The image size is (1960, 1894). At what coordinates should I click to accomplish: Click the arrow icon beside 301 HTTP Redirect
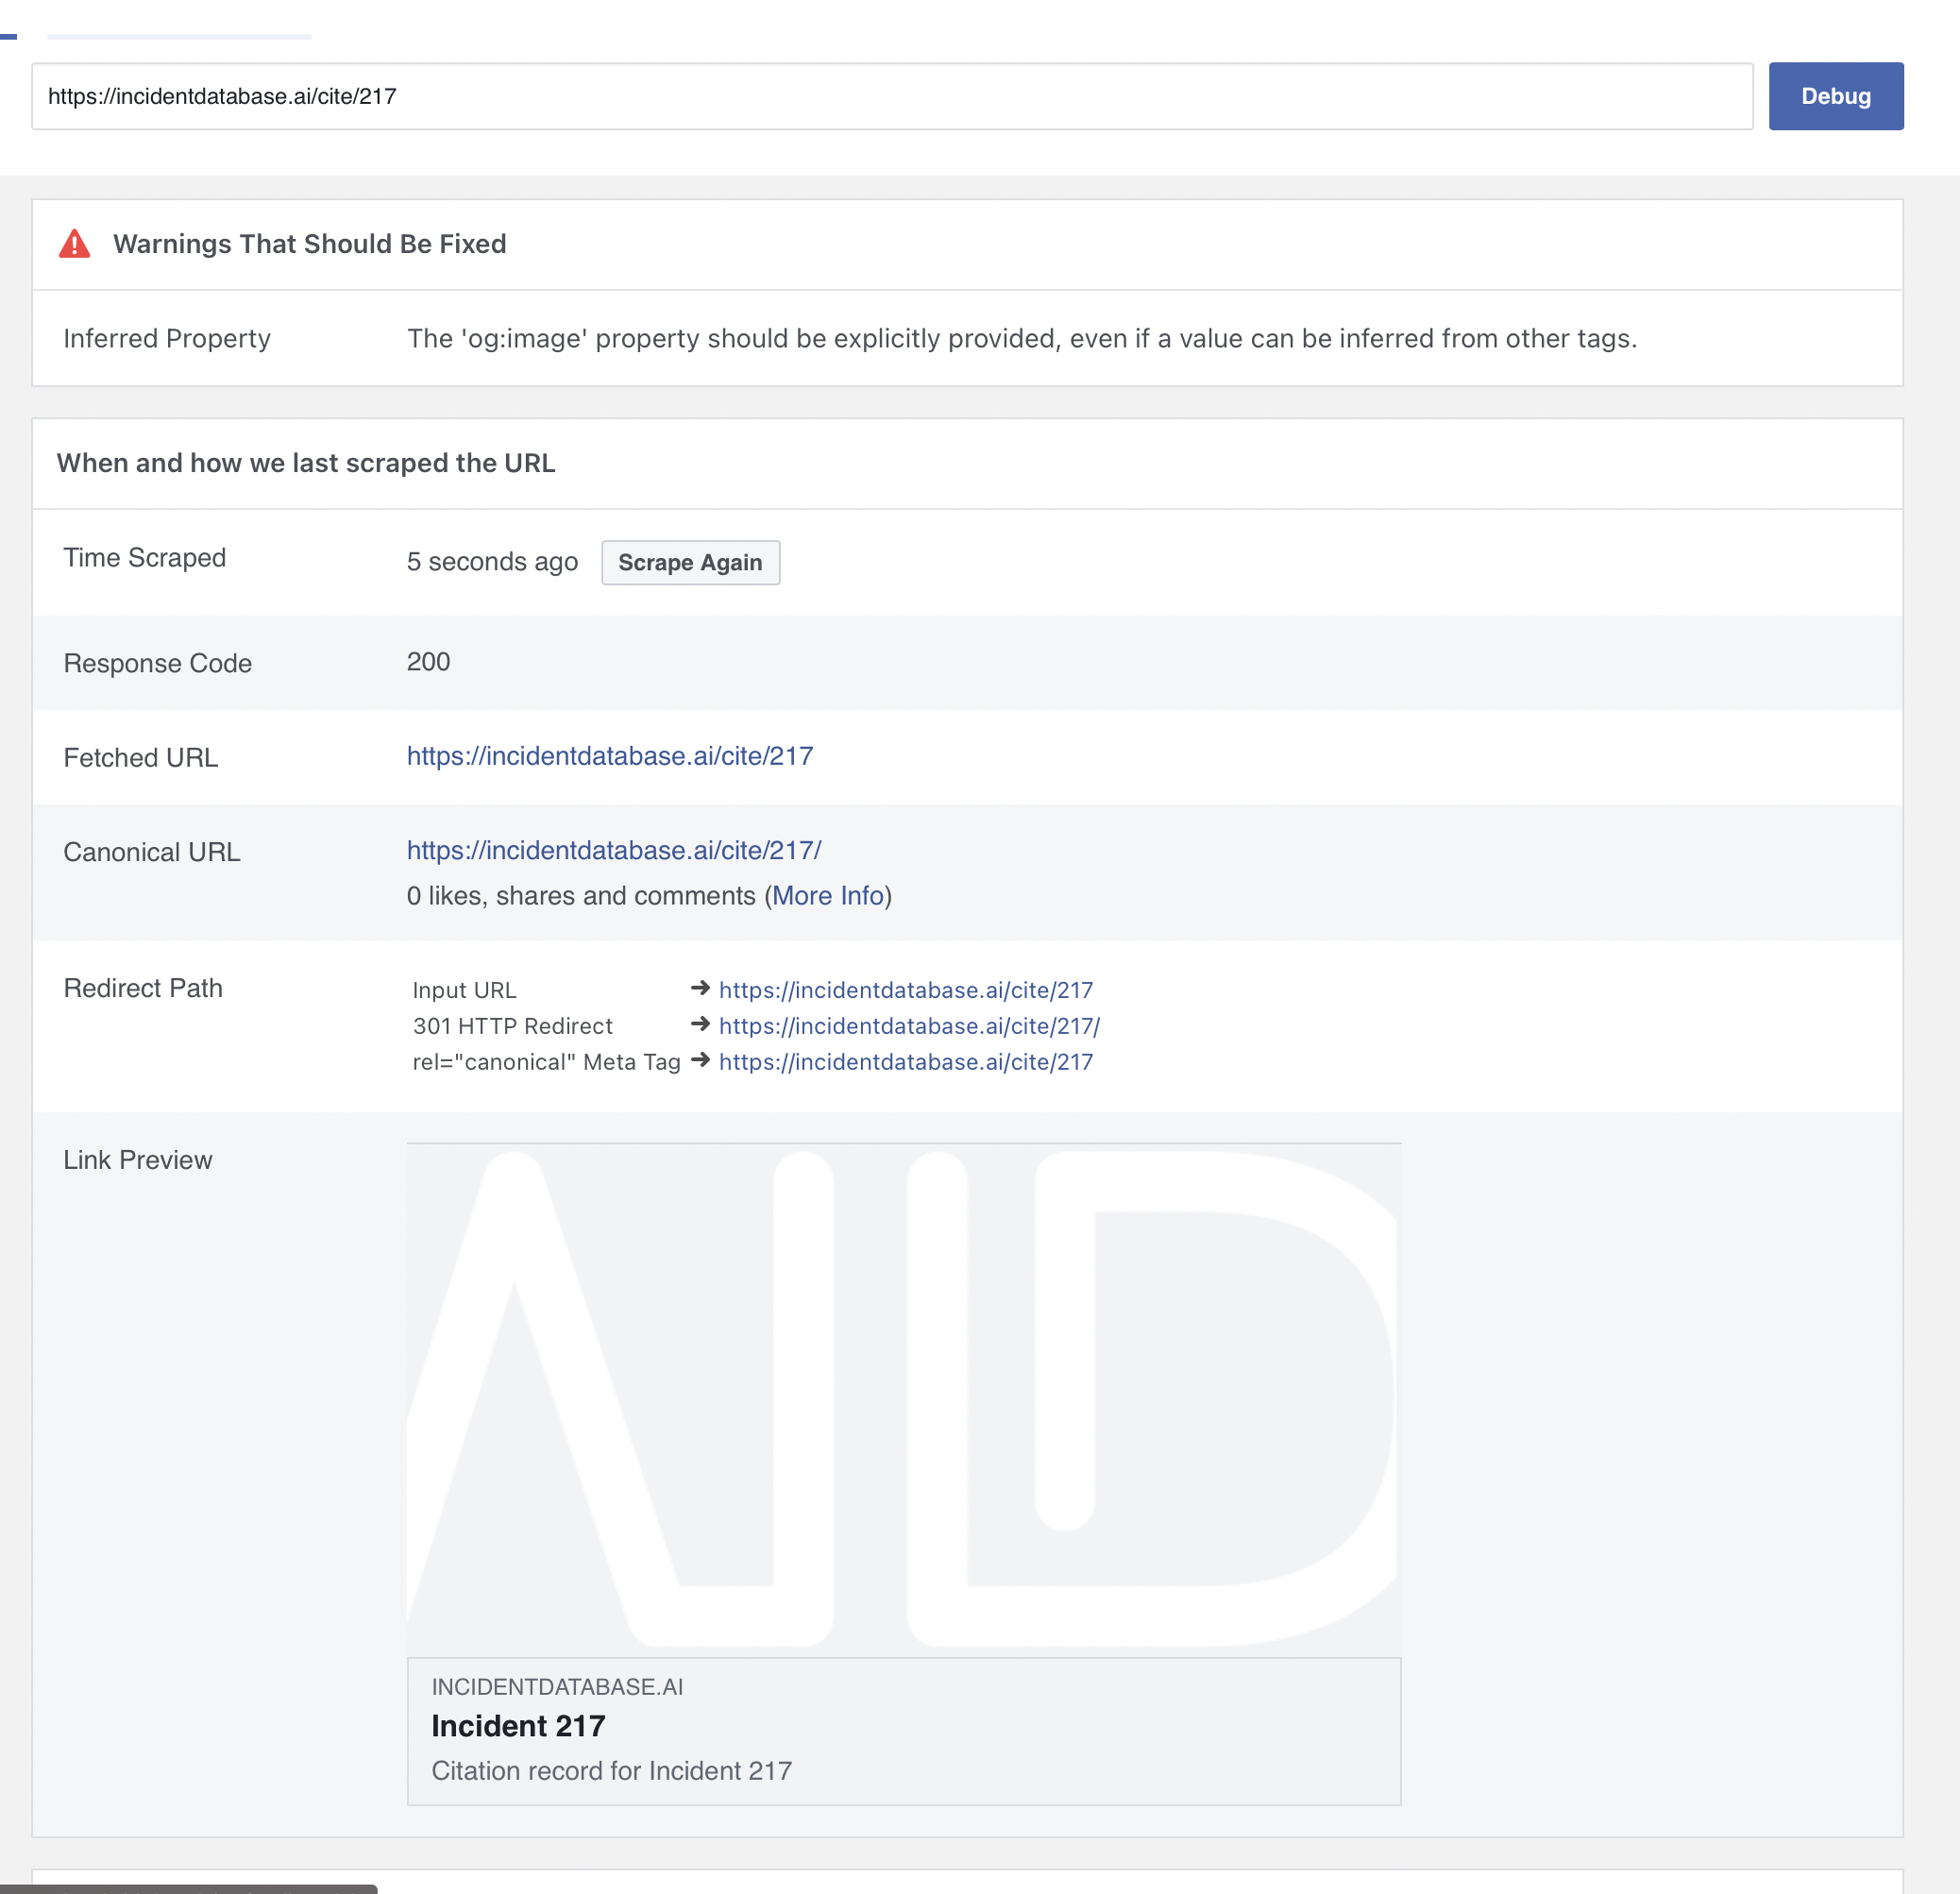pyautogui.click(x=700, y=1024)
